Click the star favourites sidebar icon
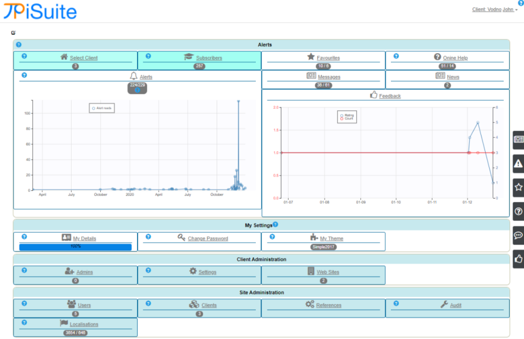524x339 pixels. click(x=518, y=187)
